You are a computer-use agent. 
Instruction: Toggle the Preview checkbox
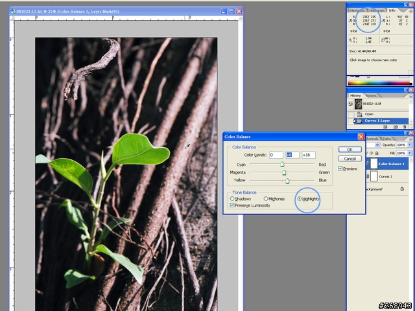[x=340, y=168]
